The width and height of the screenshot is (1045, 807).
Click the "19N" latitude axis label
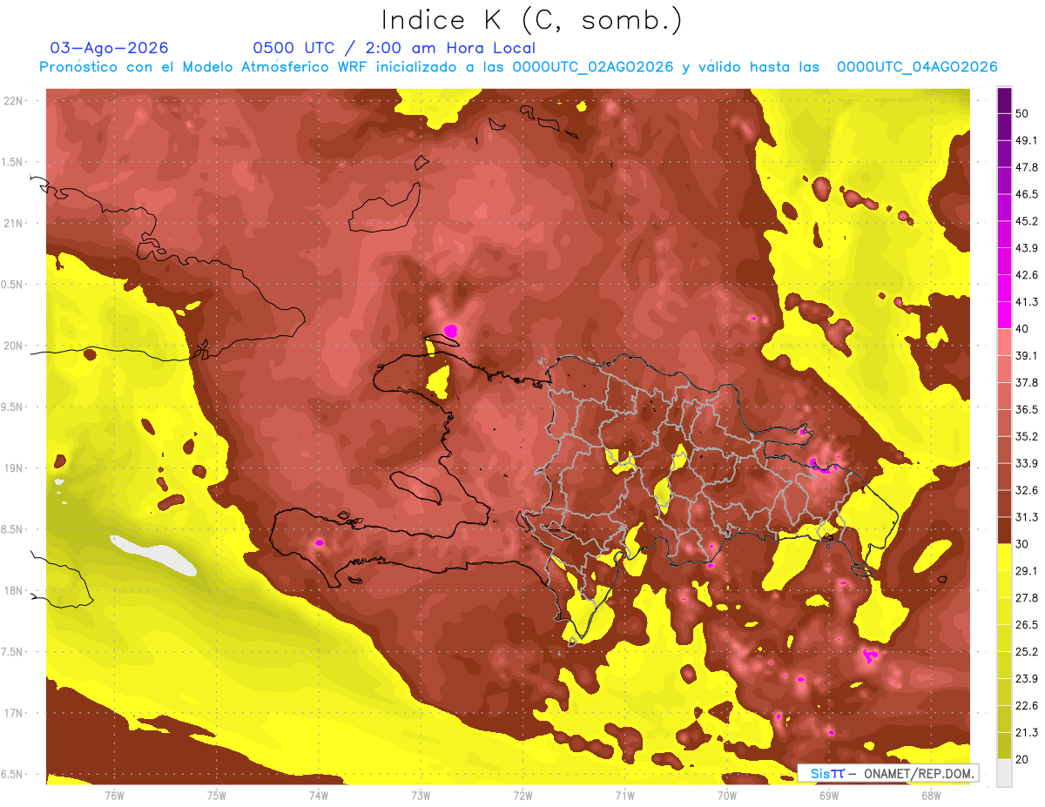coord(13,468)
